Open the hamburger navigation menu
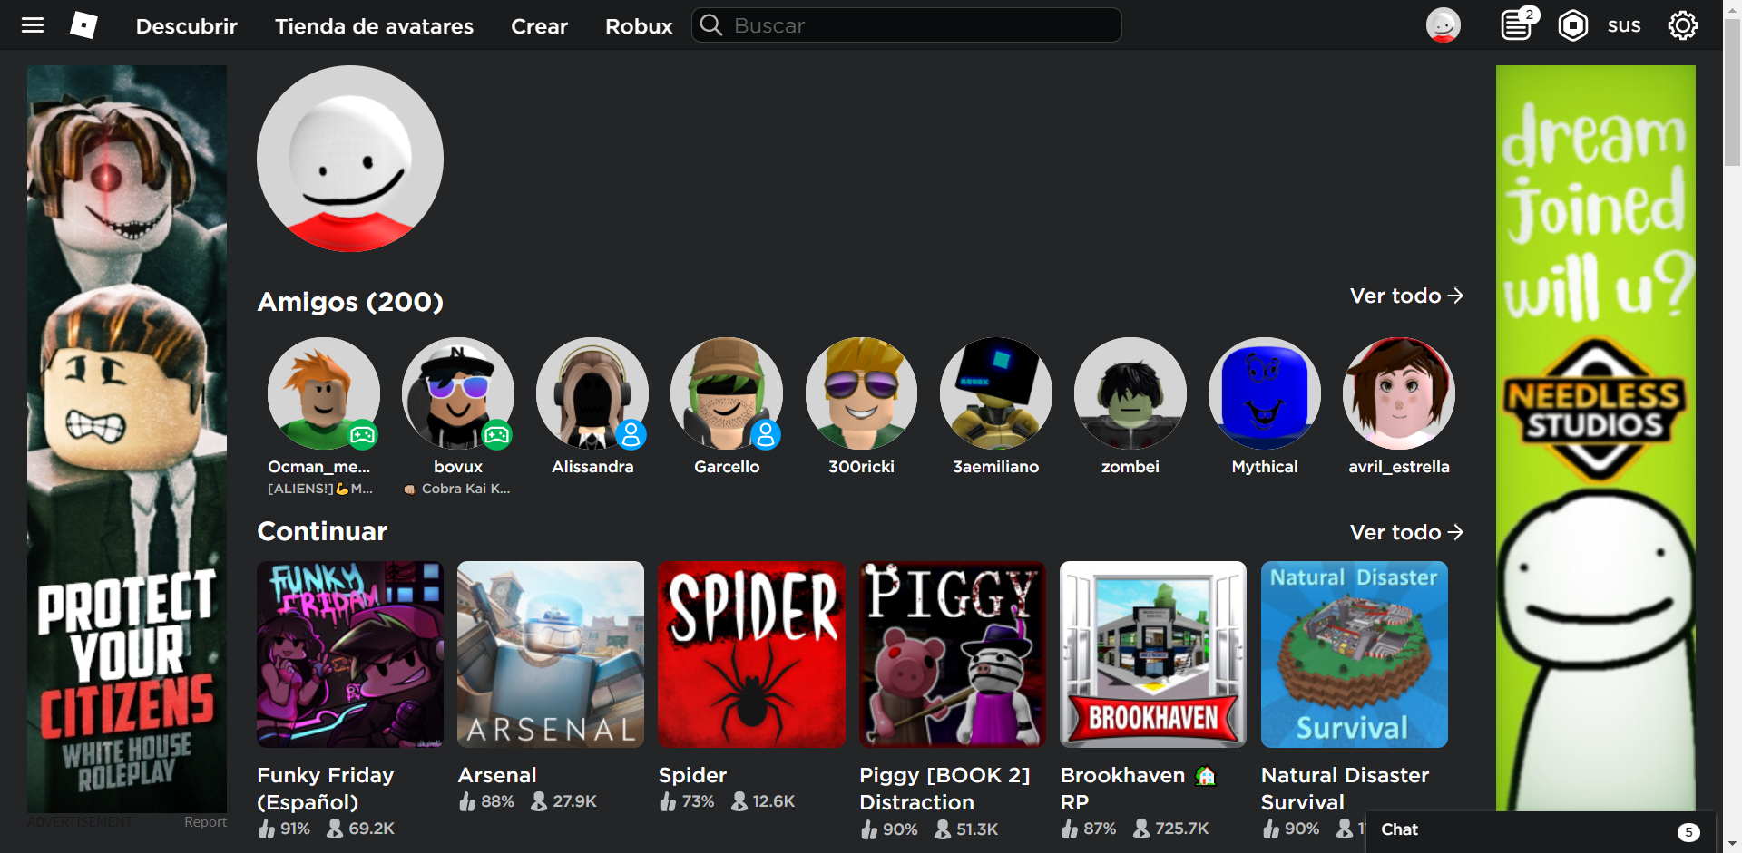1742x853 pixels. pyautogui.click(x=33, y=25)
